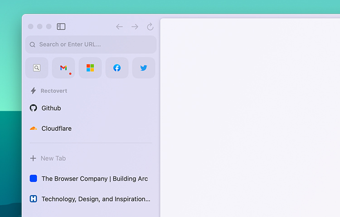Image resolution: width=340 pixels, height=217 pixels.
Task: Open the pinned Twitter favorite
Action: click(144, 68)
